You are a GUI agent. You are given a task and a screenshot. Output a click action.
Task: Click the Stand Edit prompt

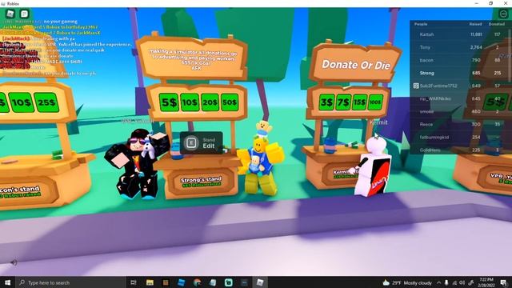[x=201, y=142]
